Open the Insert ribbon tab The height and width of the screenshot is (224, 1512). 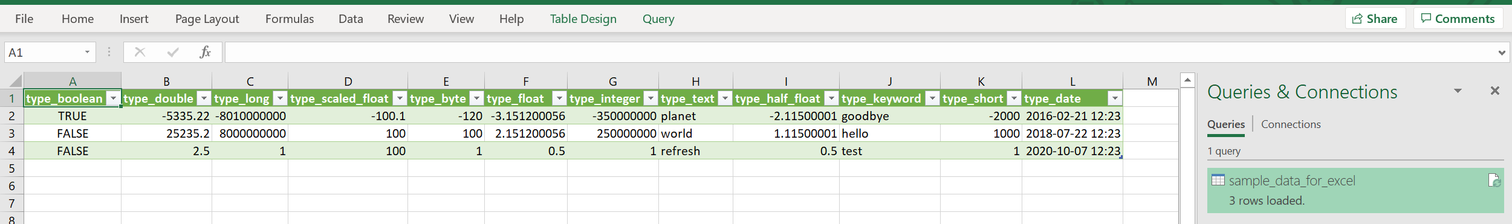click(134, 19)
